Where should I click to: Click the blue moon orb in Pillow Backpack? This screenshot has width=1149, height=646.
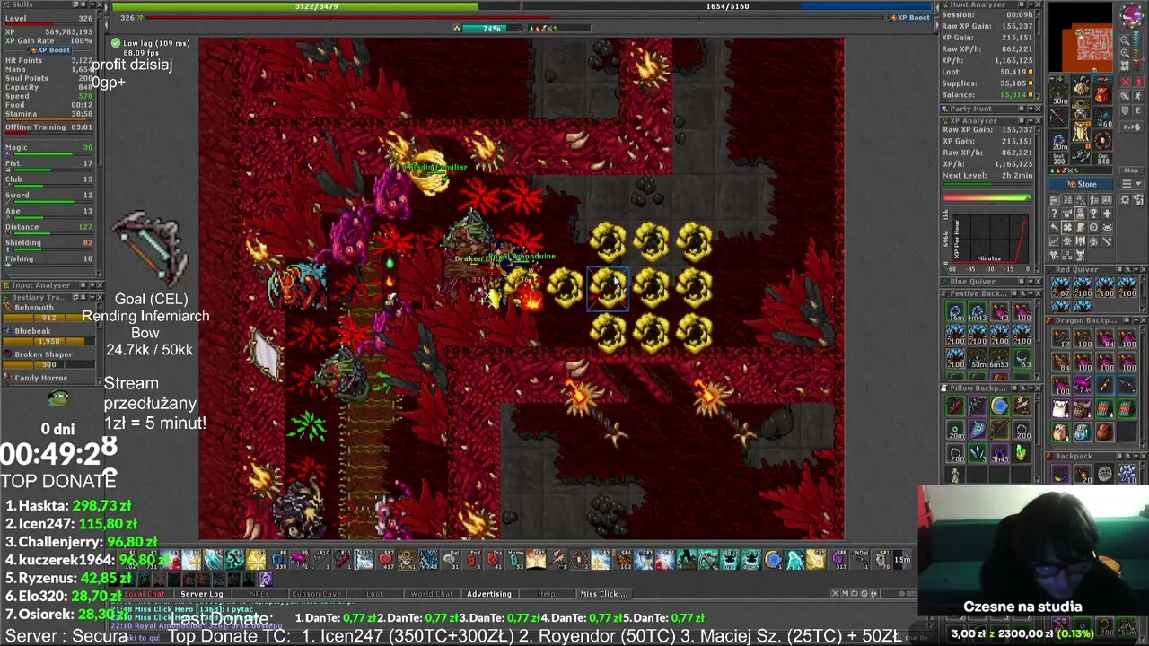pos(999,406)
